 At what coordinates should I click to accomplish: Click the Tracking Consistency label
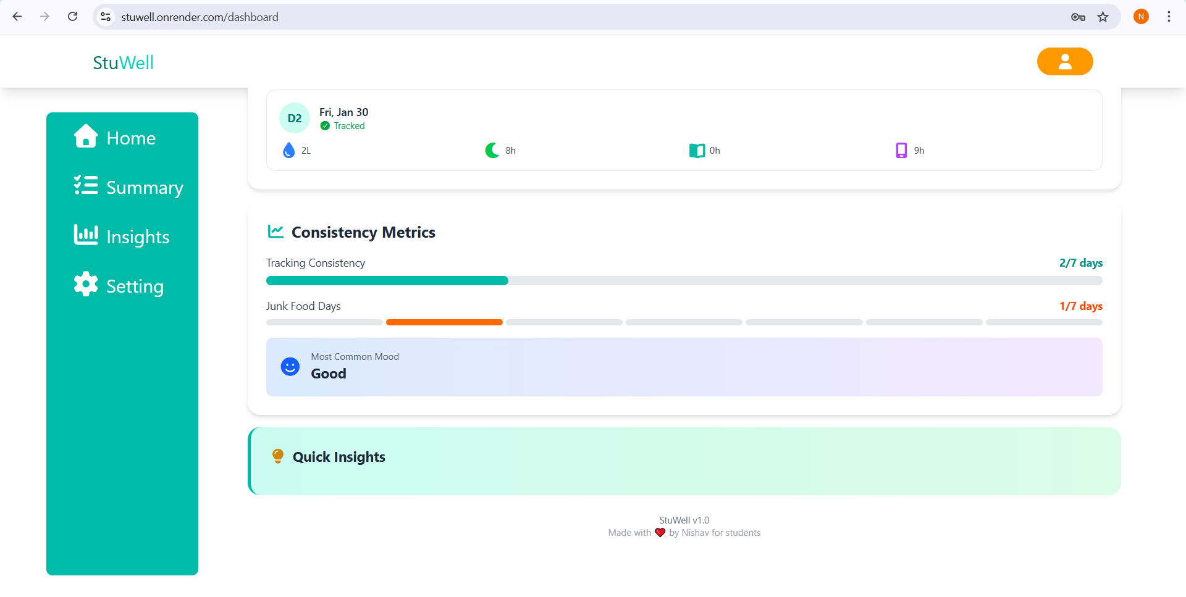coord(316,263)
